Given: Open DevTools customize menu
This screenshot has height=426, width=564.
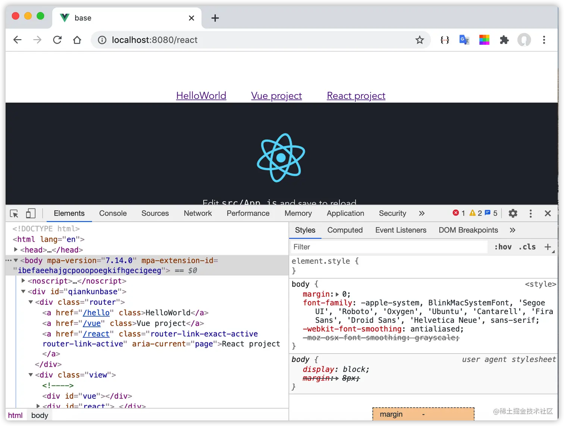Looking at the screenshot, I should tap(530, 213).
